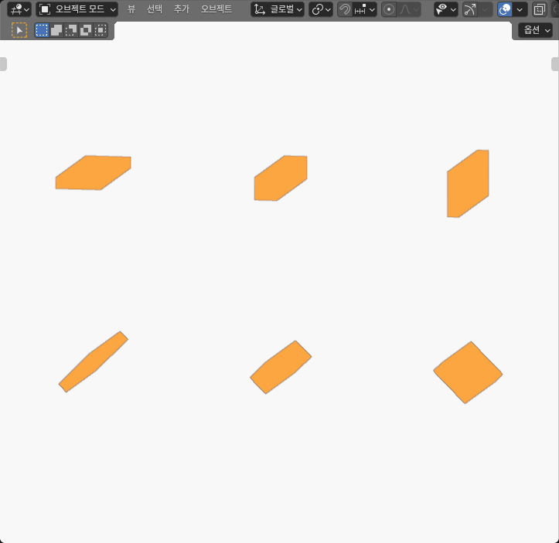The width and height of the screenshot is (559, 543).
Task: Open the proportional editing falloff dropdown
Action: (408, 9)
